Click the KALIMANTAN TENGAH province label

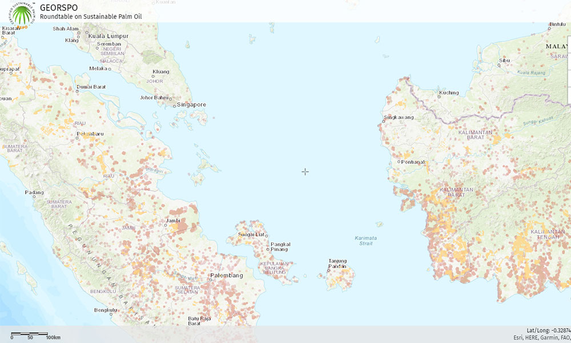tap(548, 234)
